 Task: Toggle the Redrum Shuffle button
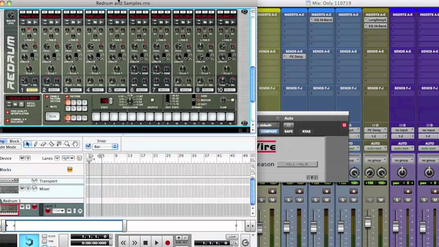(x=152, y=100)
